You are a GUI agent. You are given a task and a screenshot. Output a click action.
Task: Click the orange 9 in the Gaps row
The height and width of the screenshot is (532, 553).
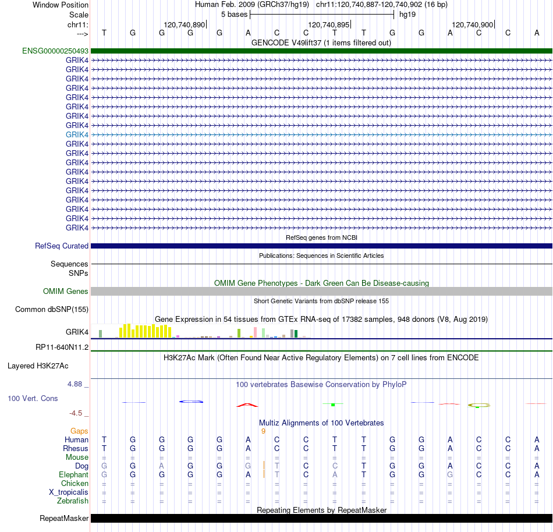263,431
